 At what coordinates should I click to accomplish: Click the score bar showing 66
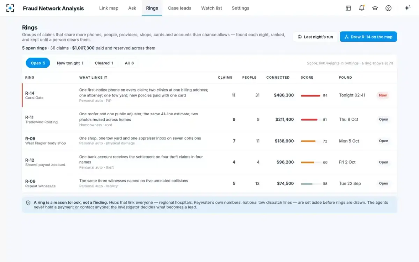[x=310, y=162]
